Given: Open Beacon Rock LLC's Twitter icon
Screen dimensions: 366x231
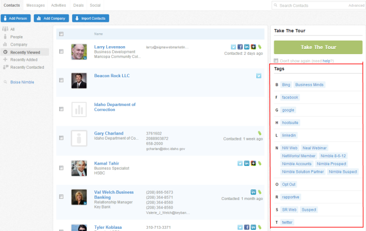Looking at the screenshot, I should pyautogui.click(x=258, y=75).
